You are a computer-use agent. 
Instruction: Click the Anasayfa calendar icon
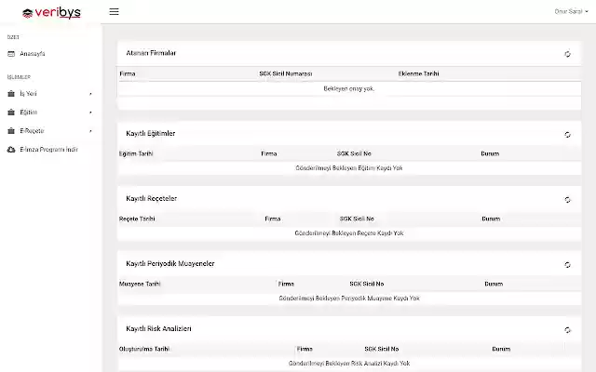tap(11, 54)
